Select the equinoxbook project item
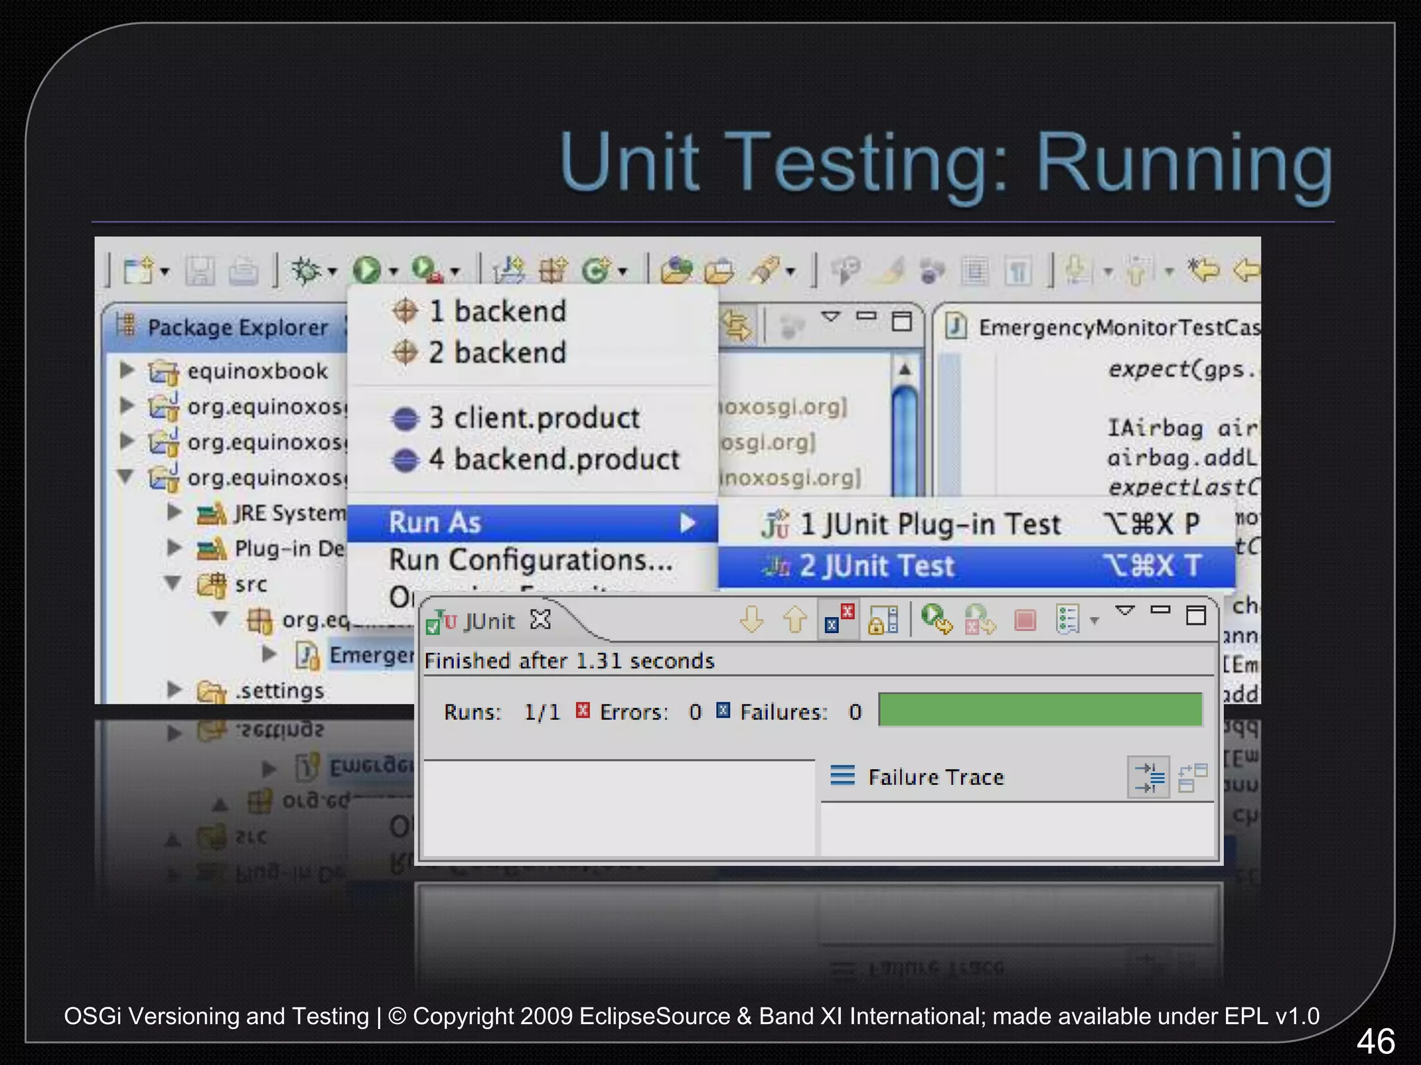 point(237,371)
